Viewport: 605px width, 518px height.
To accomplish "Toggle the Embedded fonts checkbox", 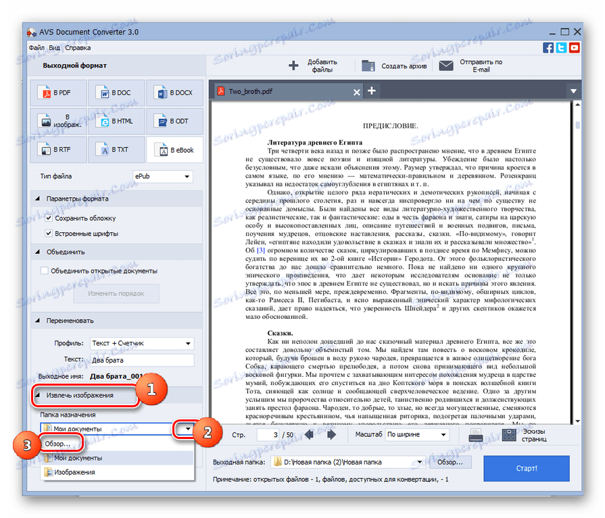I will pyautogui.click(x=49, y=234).
